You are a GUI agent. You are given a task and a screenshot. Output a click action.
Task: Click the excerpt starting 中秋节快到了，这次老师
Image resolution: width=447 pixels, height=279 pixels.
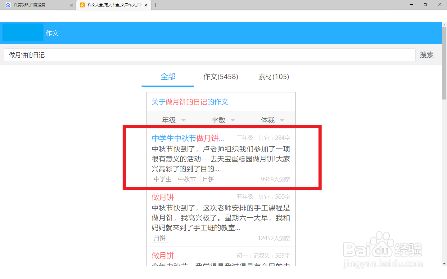(x=221, y=218)
